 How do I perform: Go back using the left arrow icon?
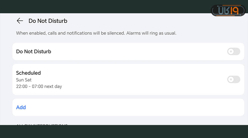coord(20,21)
